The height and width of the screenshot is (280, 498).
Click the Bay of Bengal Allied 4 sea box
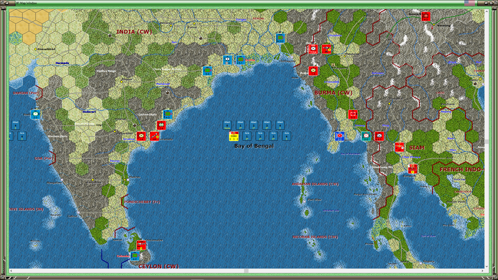point(280,125)
